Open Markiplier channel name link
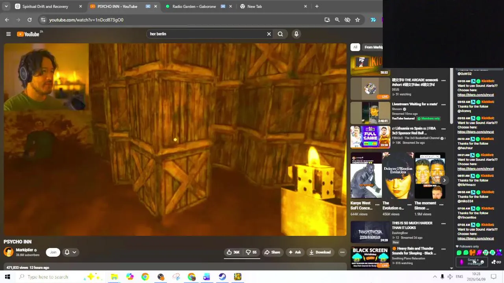The height and width of the screenshot is (283, 504). (x=24, y=250)
